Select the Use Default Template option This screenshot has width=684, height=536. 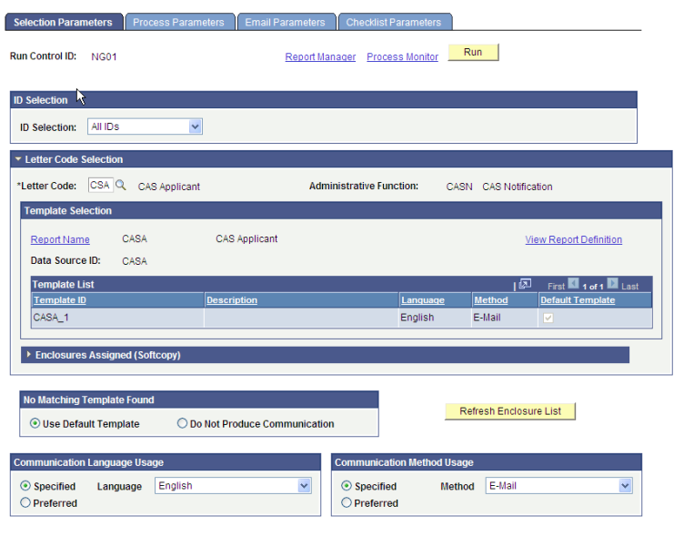[x=35, y=423]
